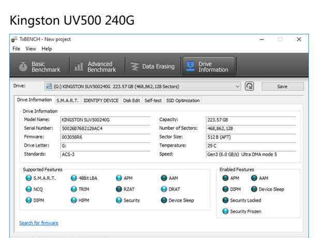Screen dimensions: 331x238
Task: Click the Security Frozen indicator
Action: click(x=225, y=211)
